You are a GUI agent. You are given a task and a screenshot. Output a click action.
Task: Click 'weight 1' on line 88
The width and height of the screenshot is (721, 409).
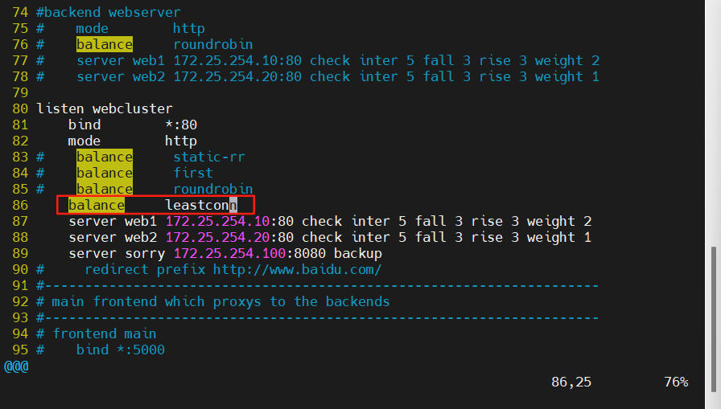[559, 237]
